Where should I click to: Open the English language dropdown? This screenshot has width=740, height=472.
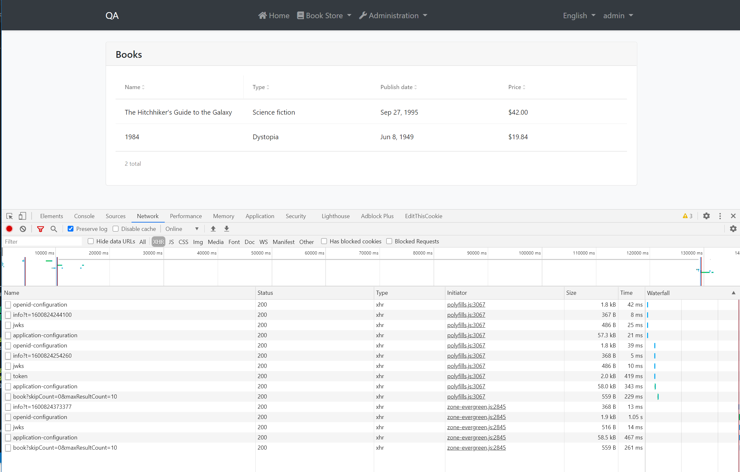(578, 15)
